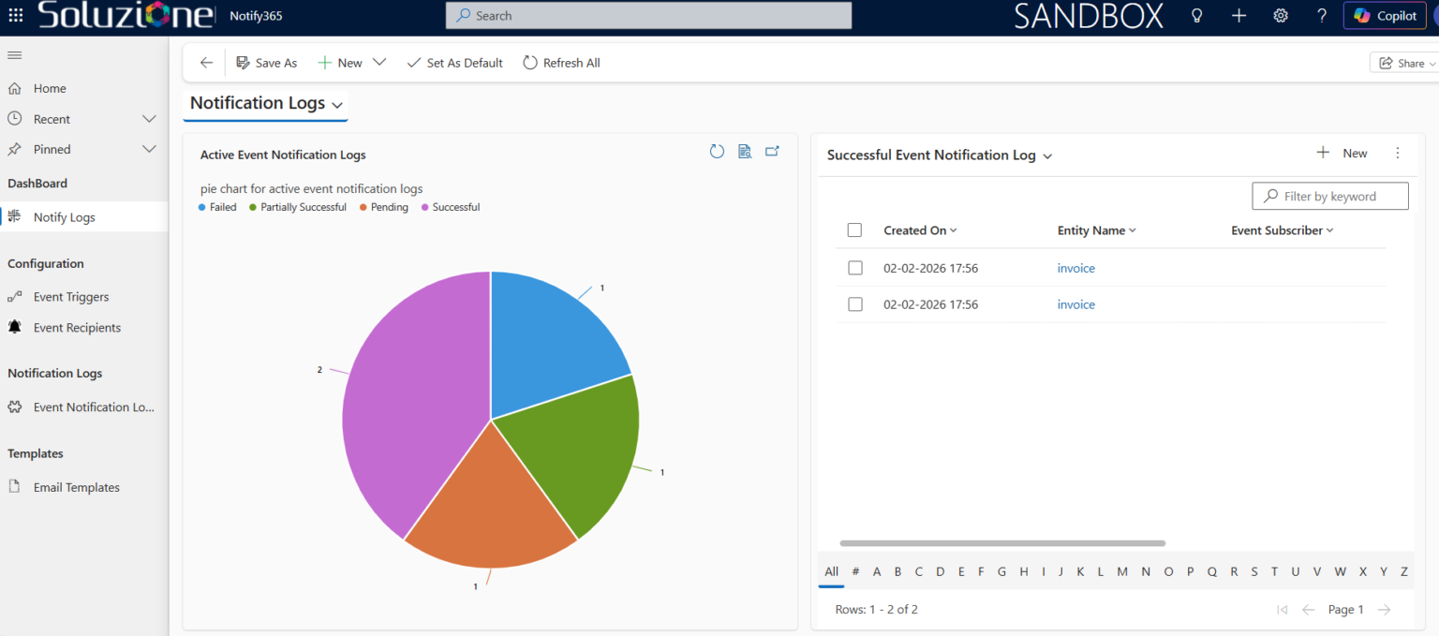1439x636 pixels.
Task: Click New in the grid header
Action: point(1343,153)
